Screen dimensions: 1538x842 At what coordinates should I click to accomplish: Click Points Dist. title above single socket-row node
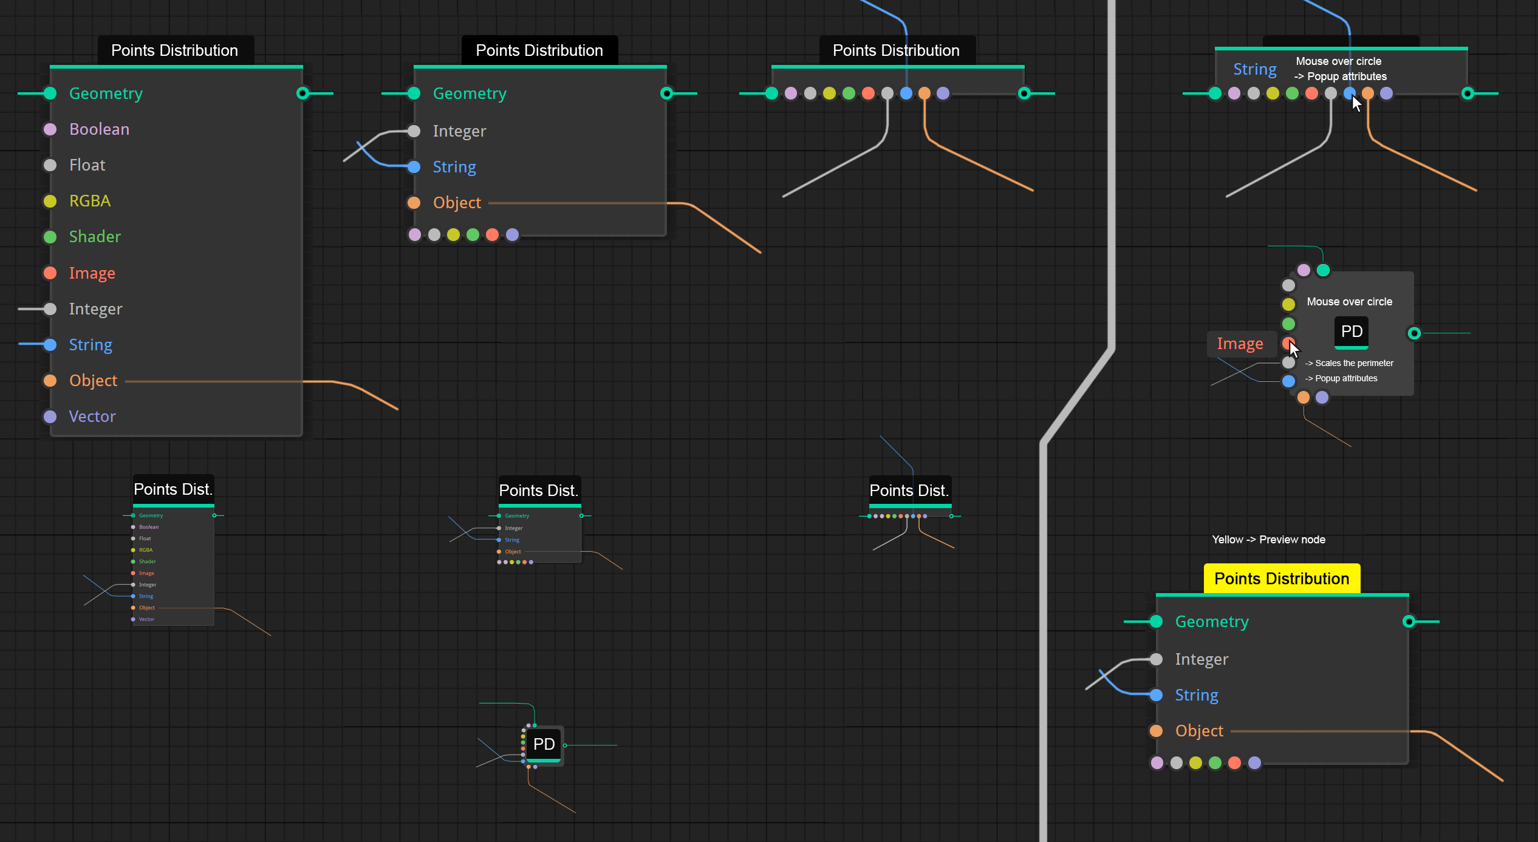[909, 491]
